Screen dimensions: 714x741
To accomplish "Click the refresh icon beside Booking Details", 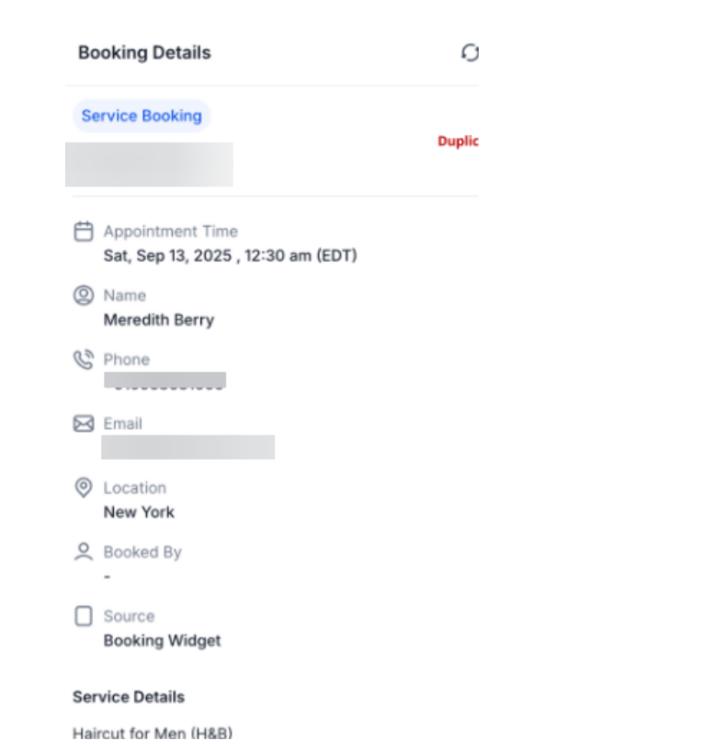I will pos(470,53).
